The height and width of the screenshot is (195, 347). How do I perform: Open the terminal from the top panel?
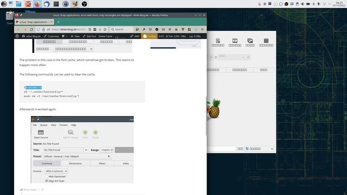pos(56,4)
